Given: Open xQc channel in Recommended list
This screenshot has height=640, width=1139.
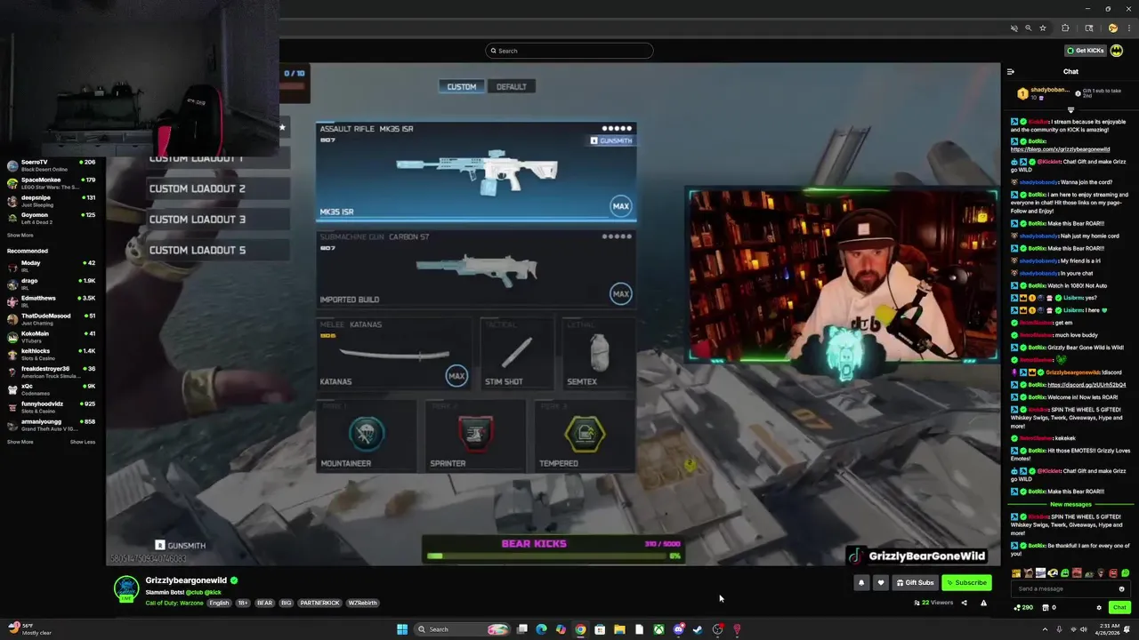Looking at the screenshot, I should 52,389.
